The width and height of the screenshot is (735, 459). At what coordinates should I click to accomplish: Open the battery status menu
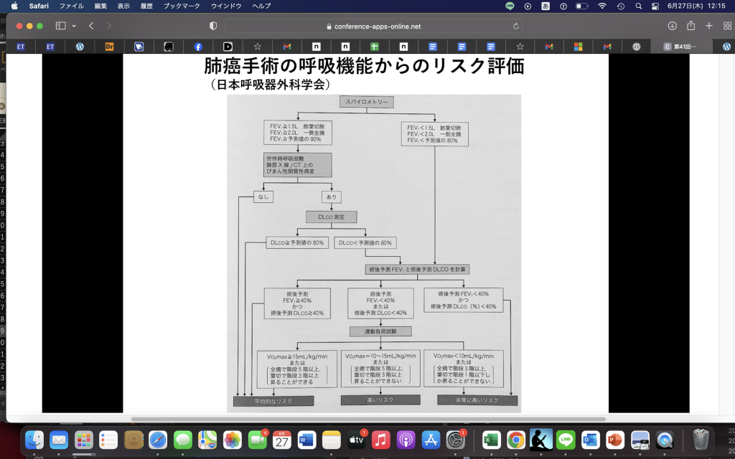tap(582, 6)
